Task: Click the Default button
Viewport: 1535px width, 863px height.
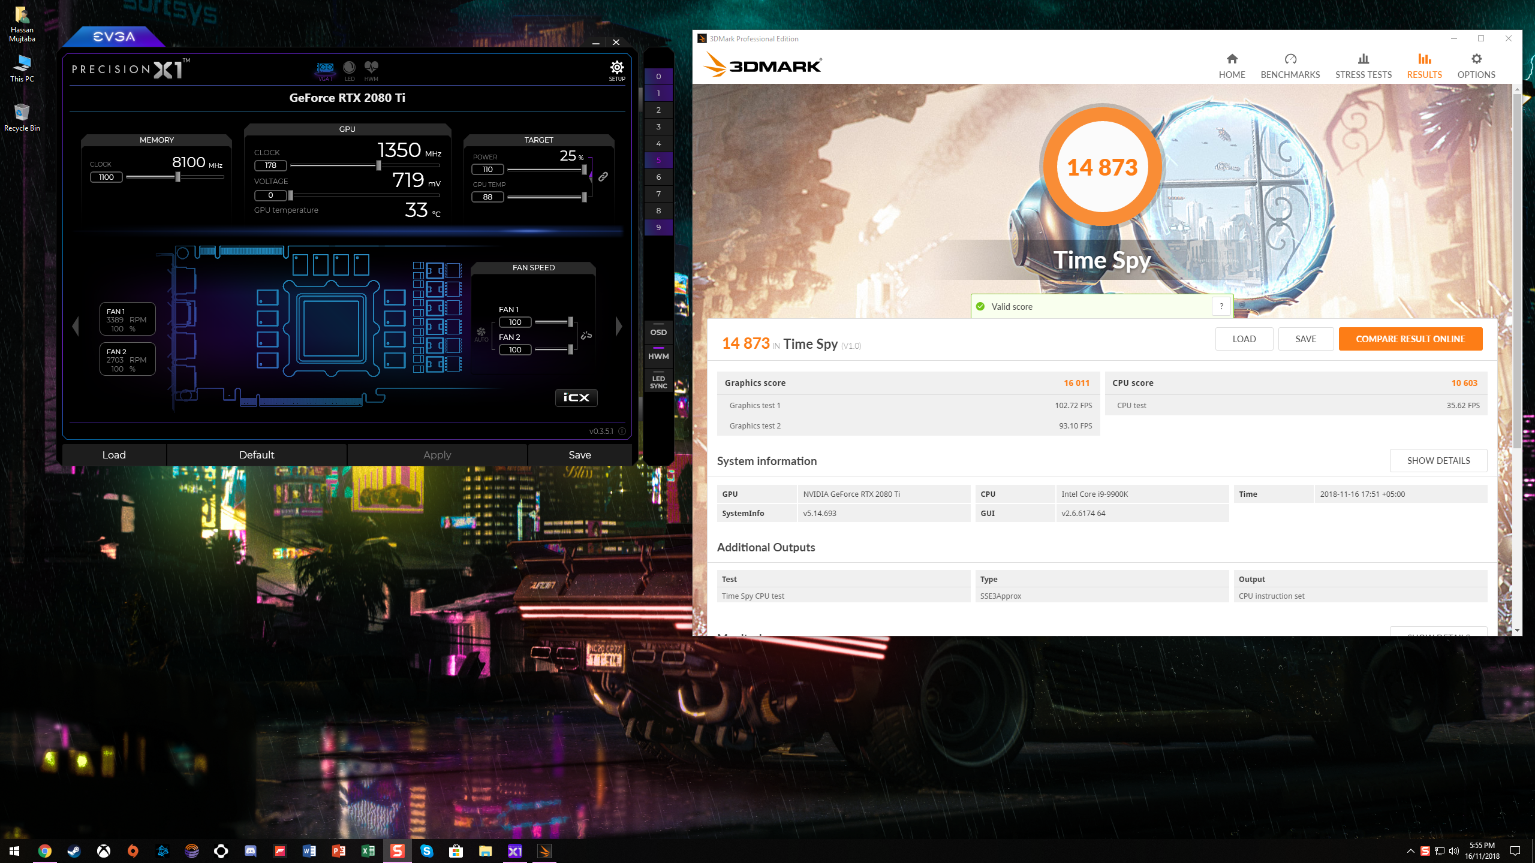Action: [x=257, y=455]
